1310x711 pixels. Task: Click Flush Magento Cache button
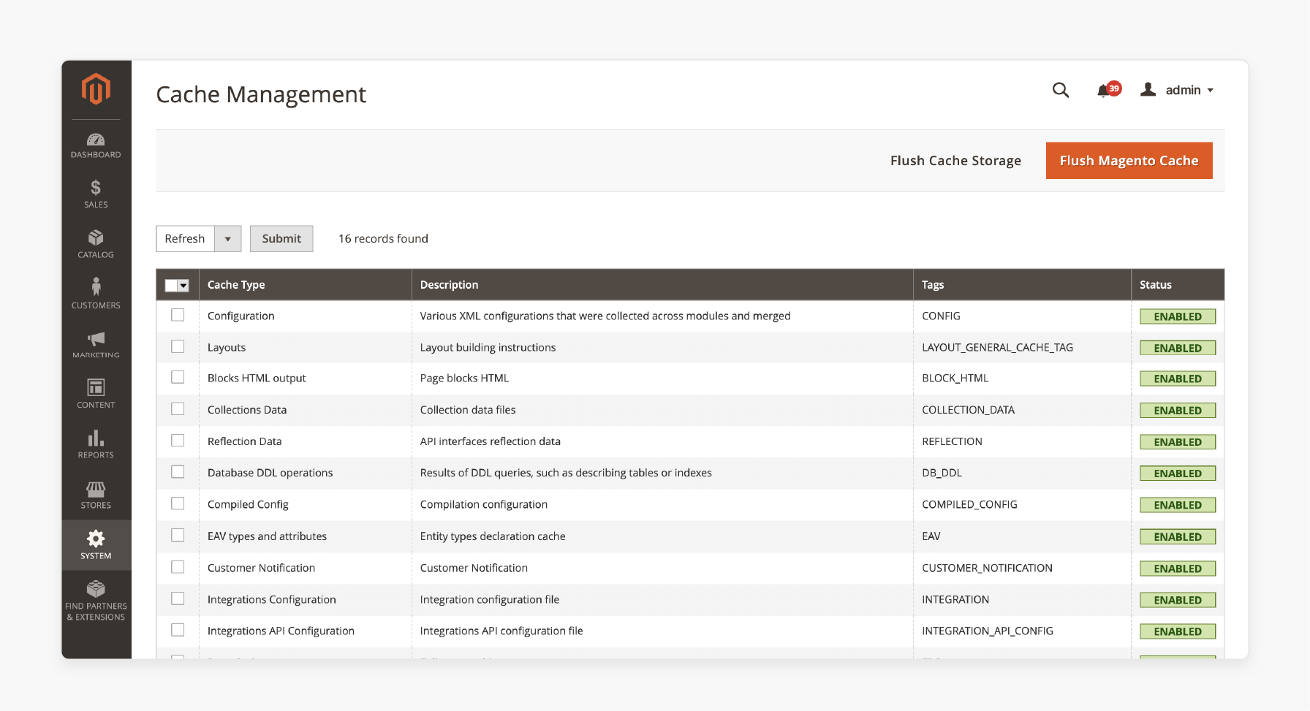click(1129, 160)
